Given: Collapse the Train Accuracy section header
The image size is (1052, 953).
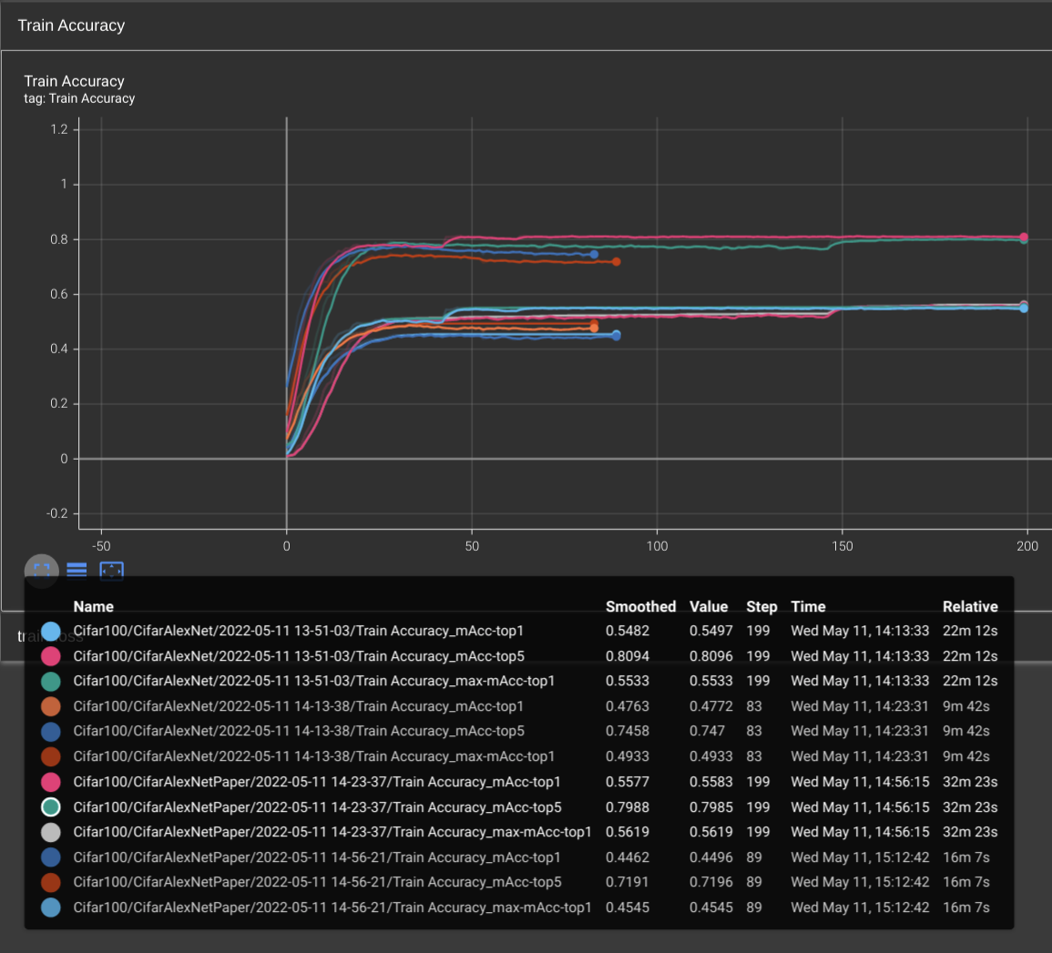Looking at the screenshot, I should [x=71, y=25].
